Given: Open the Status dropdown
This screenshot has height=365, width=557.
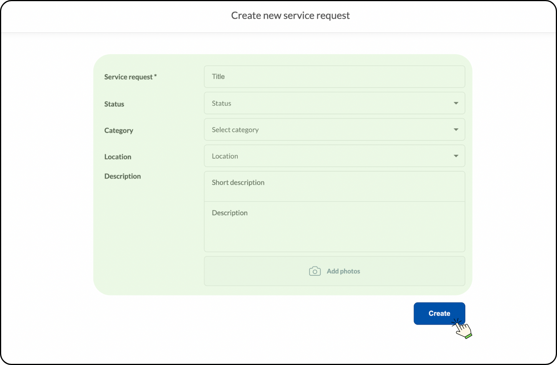Looking at the screenshot, I should pos(334,103).
